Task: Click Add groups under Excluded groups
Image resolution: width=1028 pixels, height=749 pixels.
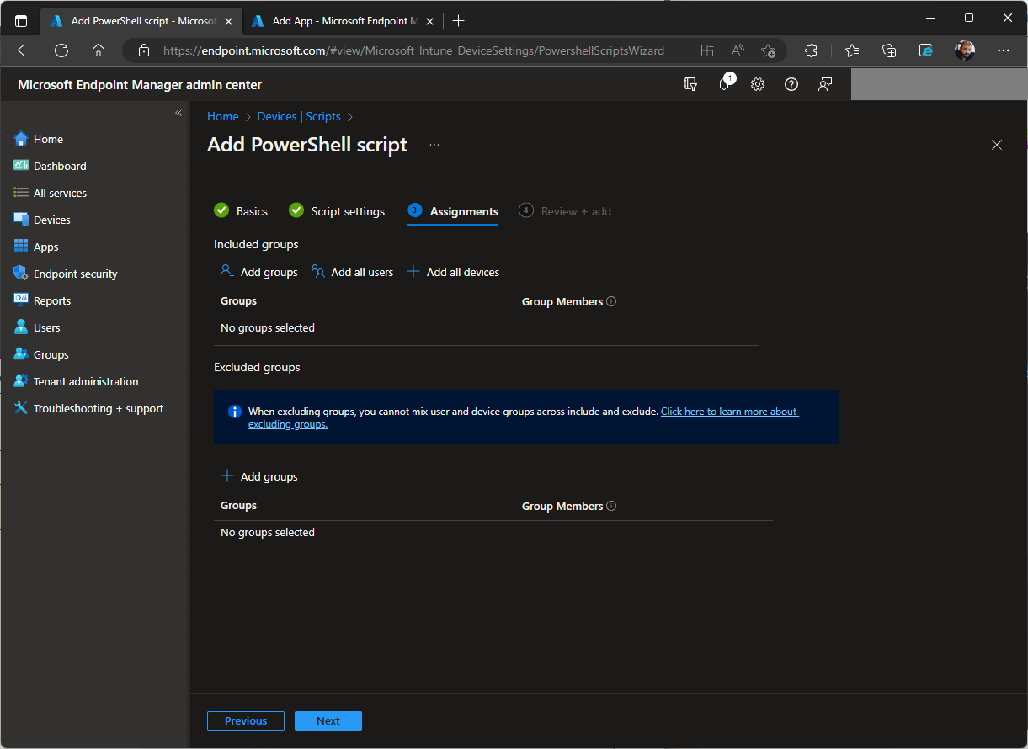Action: tap(258, 476)
